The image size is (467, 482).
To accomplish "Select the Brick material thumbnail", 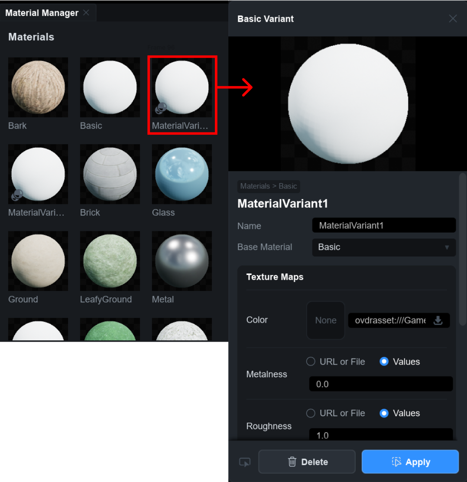I will [110, 174].
